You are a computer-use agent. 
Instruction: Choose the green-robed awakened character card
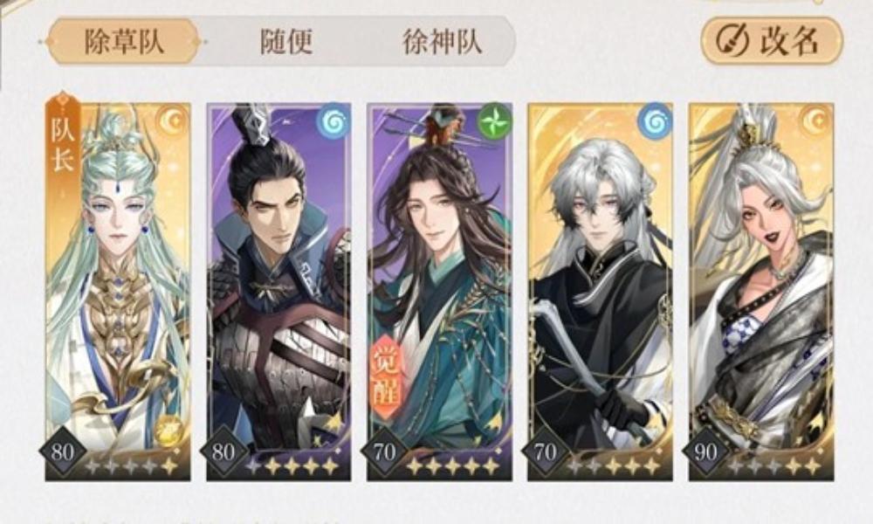pyautogui.click(x=439, y=291)
